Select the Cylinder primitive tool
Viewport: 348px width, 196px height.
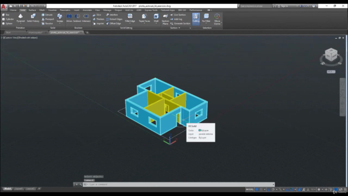(8, 19)
